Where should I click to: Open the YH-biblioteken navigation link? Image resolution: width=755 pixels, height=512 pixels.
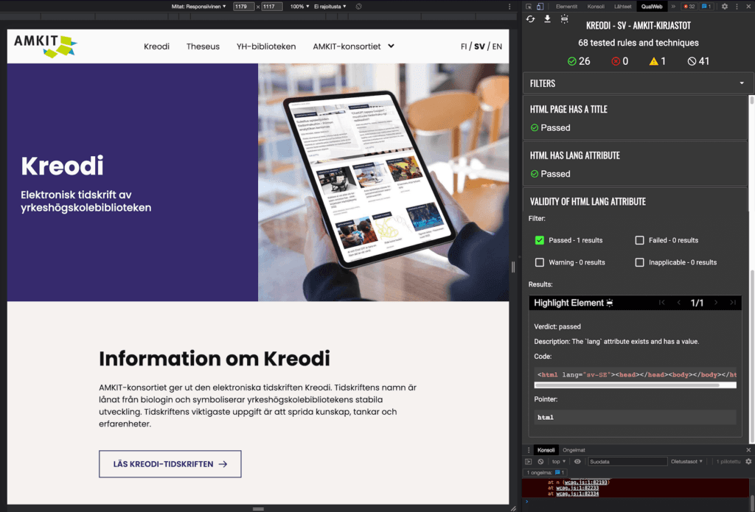tap(265, 46)
